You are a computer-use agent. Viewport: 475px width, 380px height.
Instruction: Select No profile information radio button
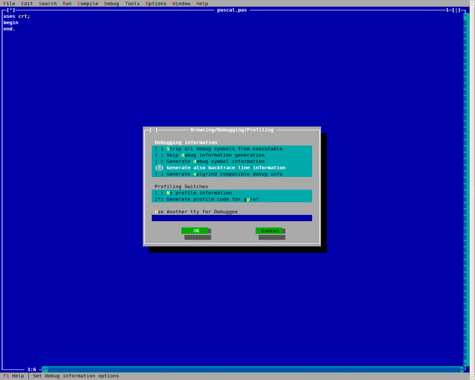[x=159, y=193]
